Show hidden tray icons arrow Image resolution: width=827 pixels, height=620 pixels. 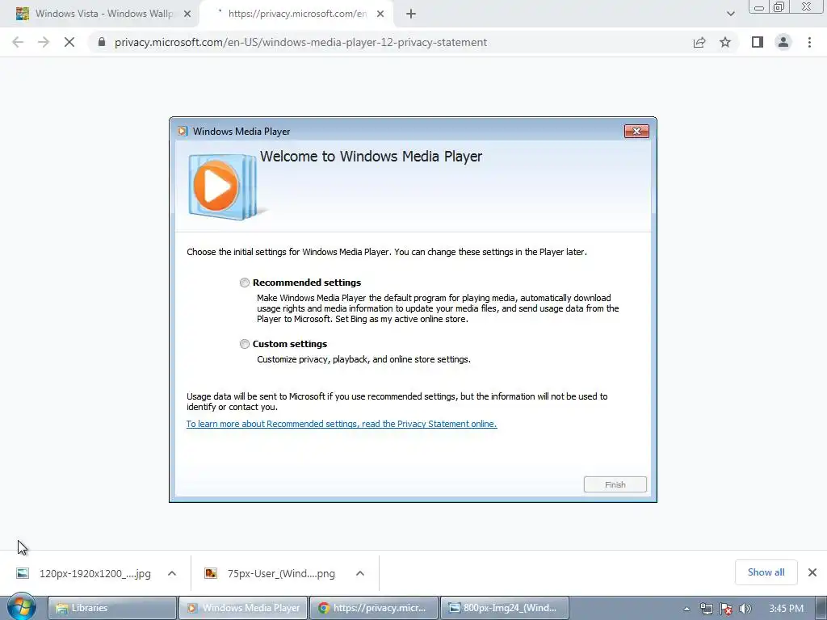pos(686,609)
